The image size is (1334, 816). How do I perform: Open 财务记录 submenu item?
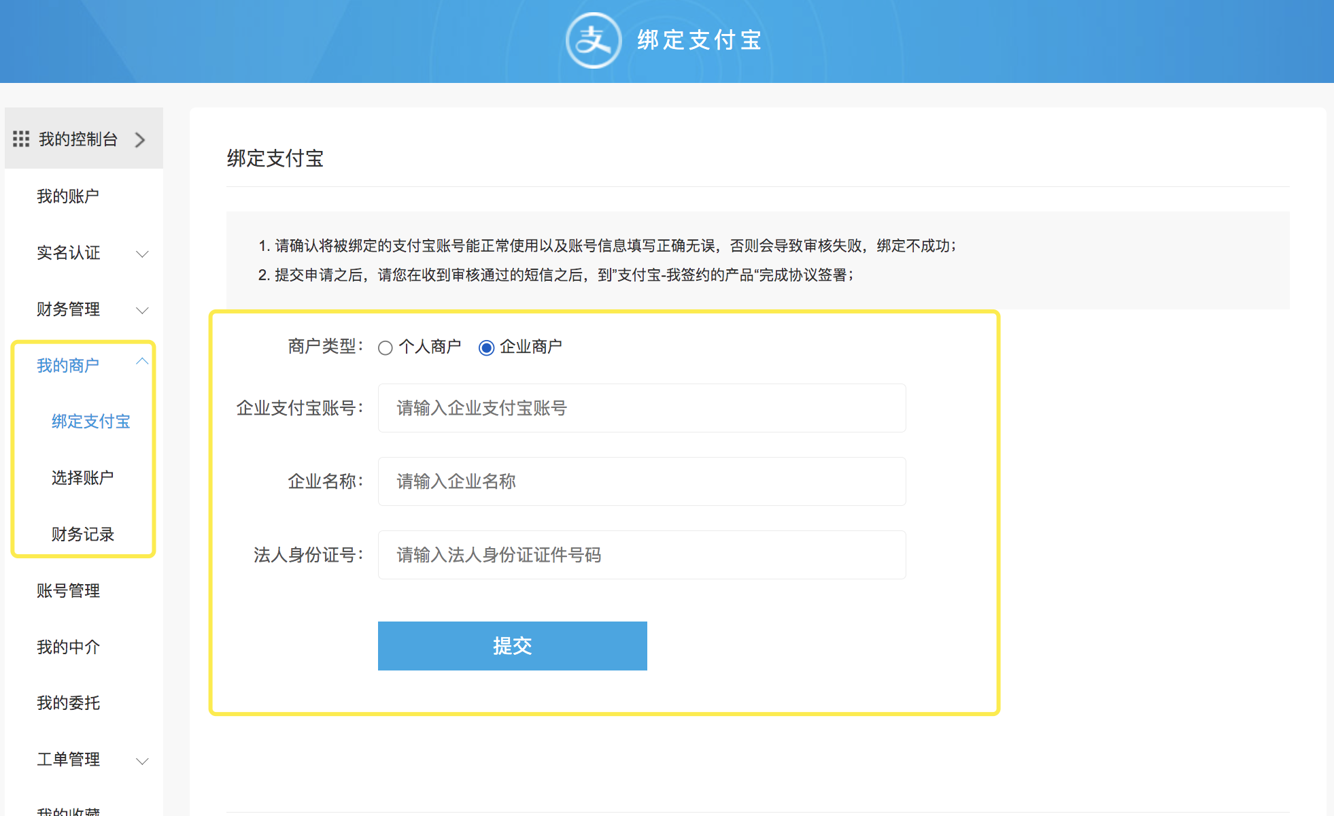pyautogui.click(x=82, y=534)
